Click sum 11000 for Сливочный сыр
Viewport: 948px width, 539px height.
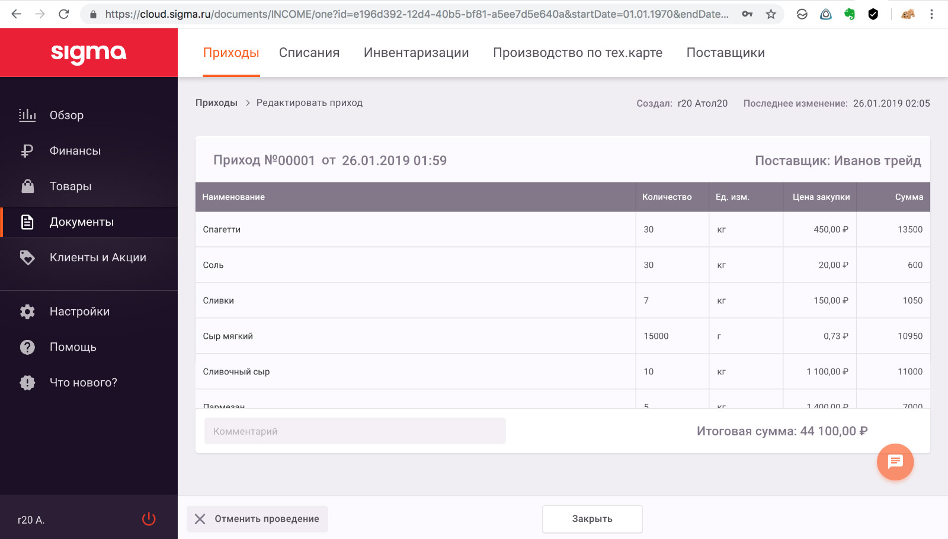coord(910,372)
